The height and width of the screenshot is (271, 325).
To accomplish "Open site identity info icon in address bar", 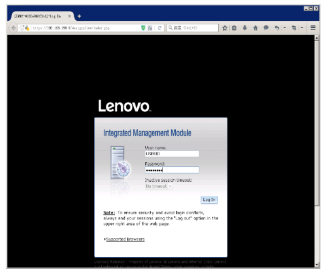I will tap(22, 27).
